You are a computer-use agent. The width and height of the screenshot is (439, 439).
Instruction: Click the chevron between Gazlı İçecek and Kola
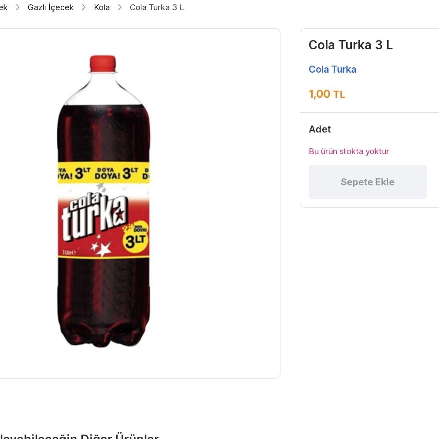[x=84, y=7]
